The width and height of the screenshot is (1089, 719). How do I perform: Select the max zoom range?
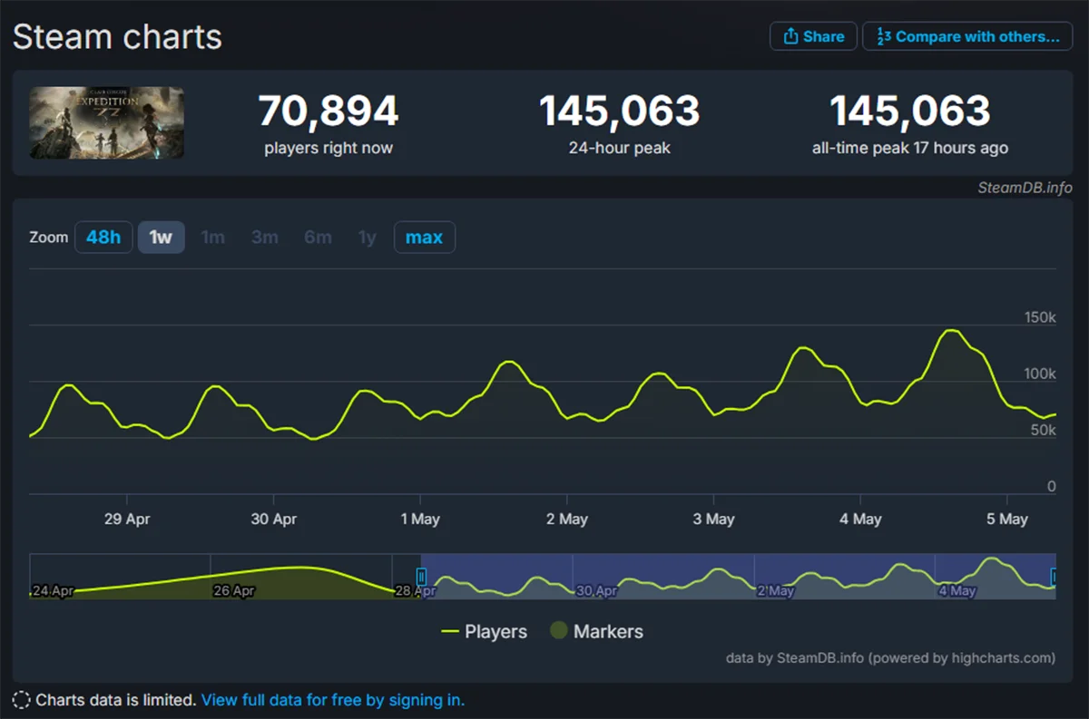point(424,238)
